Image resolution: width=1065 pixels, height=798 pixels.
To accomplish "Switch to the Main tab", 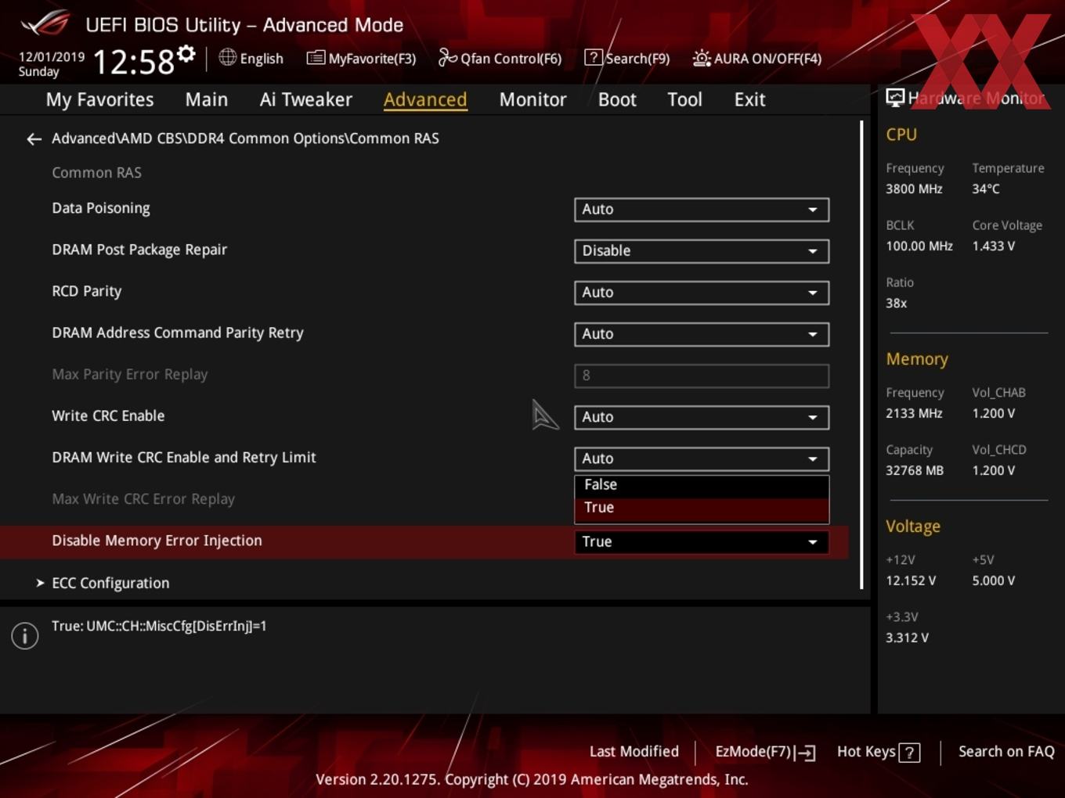I will click(x=207, y=99).
